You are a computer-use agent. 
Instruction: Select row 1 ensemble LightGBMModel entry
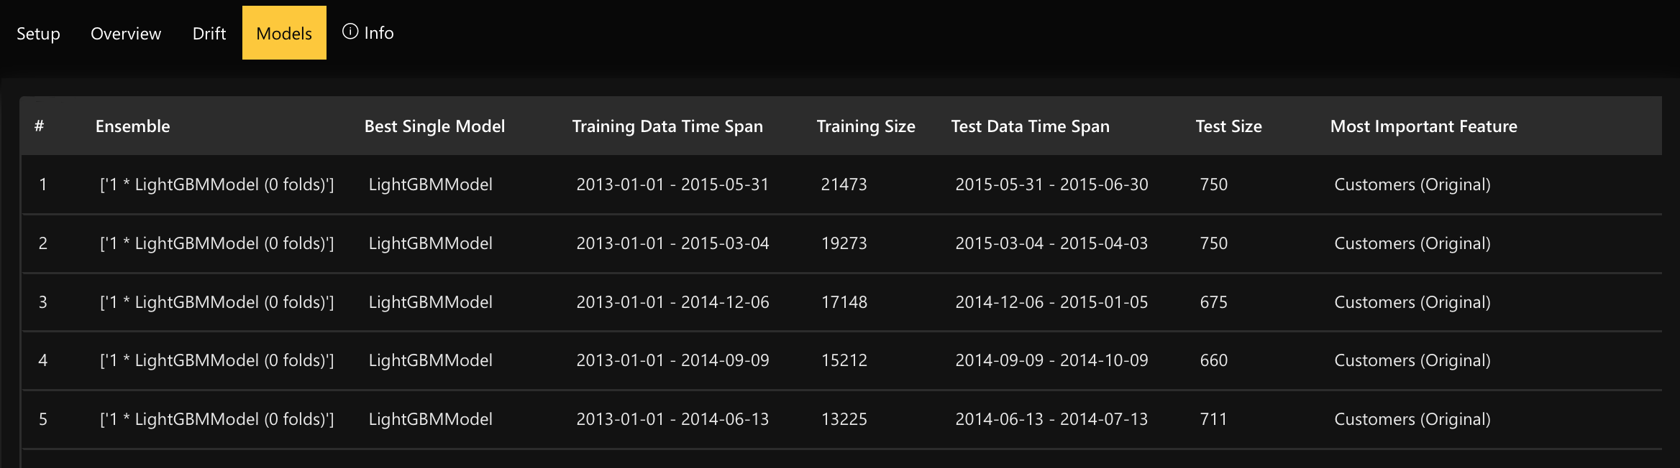pos(216,184)
